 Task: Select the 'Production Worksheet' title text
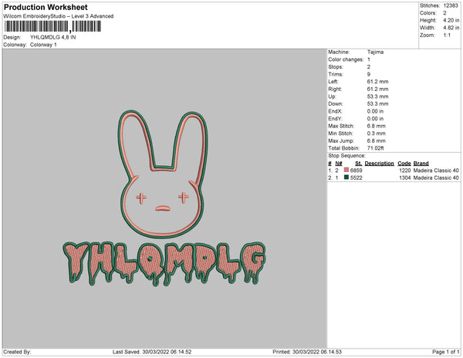[46, 7]
